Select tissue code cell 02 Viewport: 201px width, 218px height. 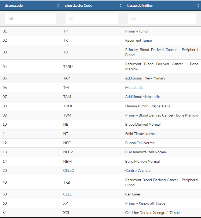click(5, 41)
